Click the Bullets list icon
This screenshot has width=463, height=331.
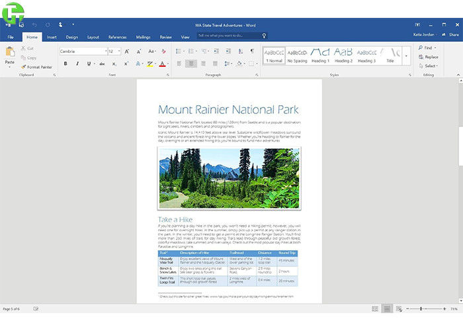pos(179,51)
